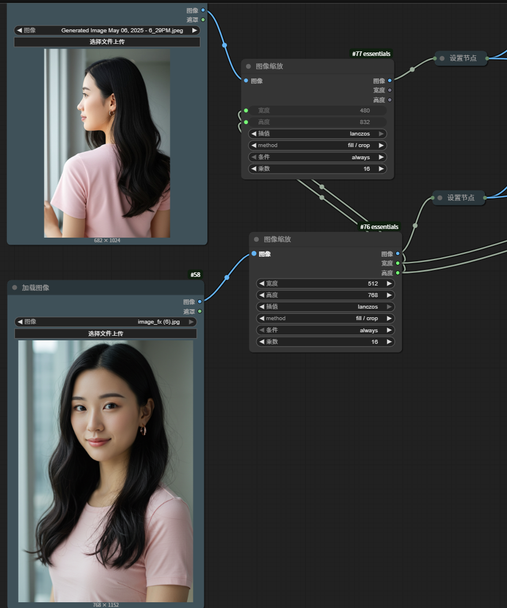Screen dimensions: 507x608
Task: Click link midpoint between #77 and its 设置节点
Action: pos(412,69)
